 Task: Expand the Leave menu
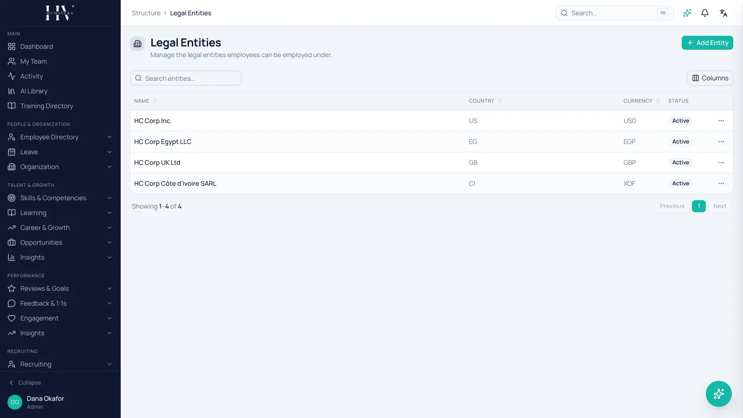click(x=60, y=152)
